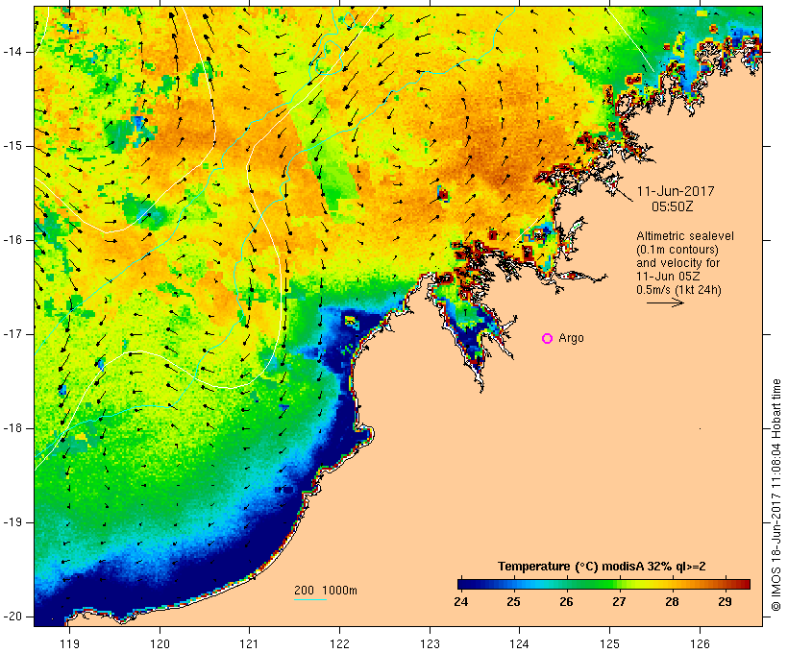Click the colorbar value 24

click(x=461, y=602)
